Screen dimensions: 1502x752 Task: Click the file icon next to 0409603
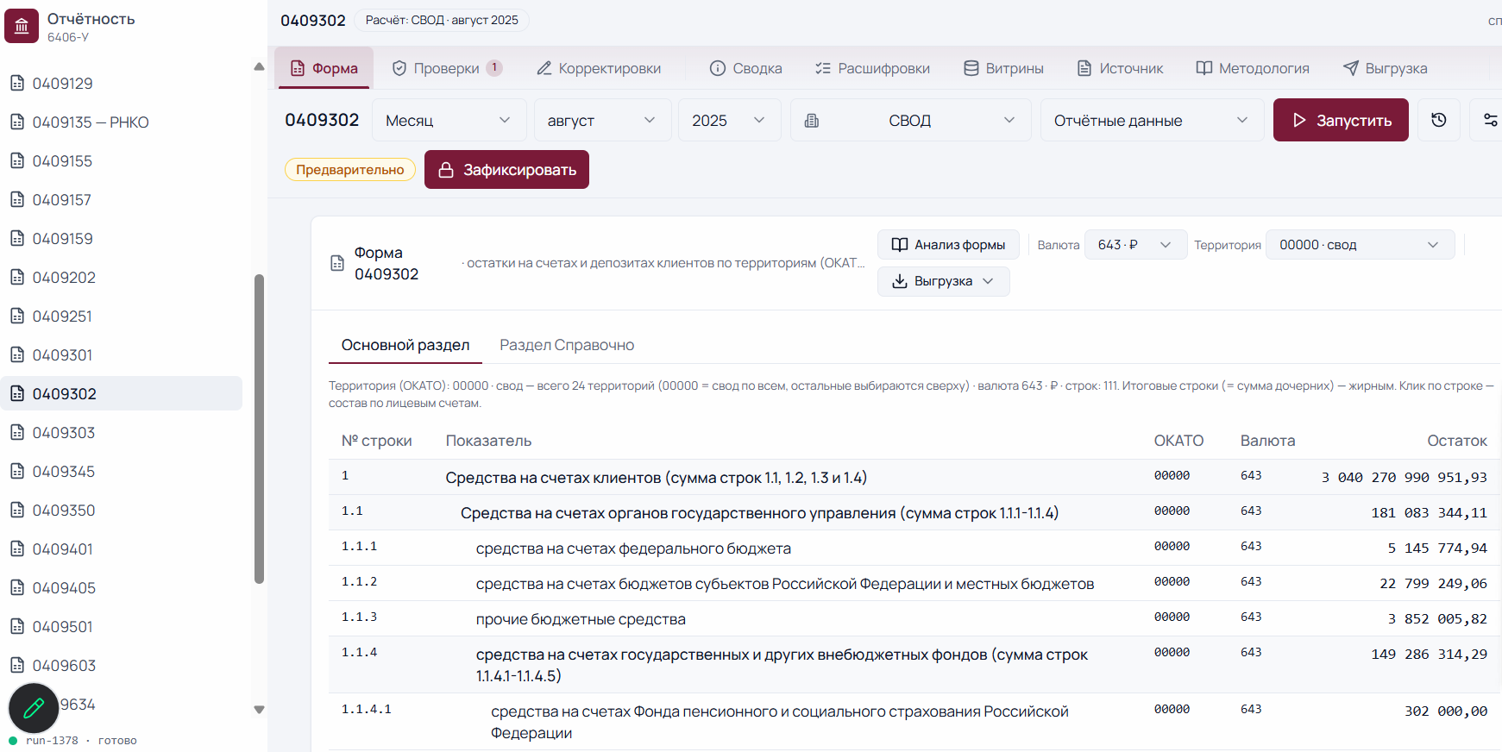click(x=17, y=665)
